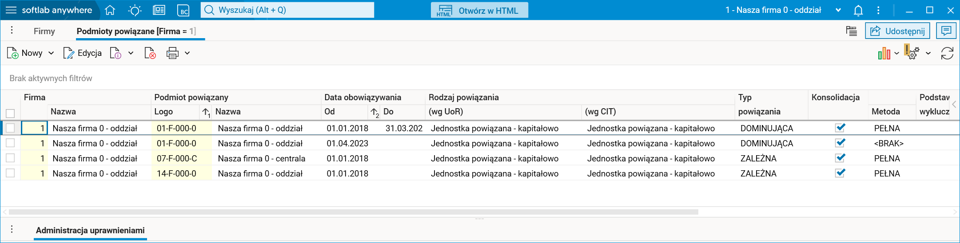The height and width of the screenshot is (243, 960).
Task: Select the Administracja uprawnieniami tab
Action: coord(90,230)
